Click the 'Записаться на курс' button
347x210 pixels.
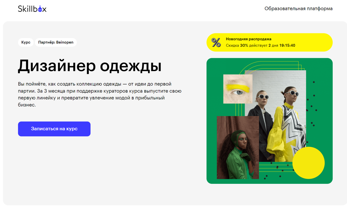pos(54,129)
